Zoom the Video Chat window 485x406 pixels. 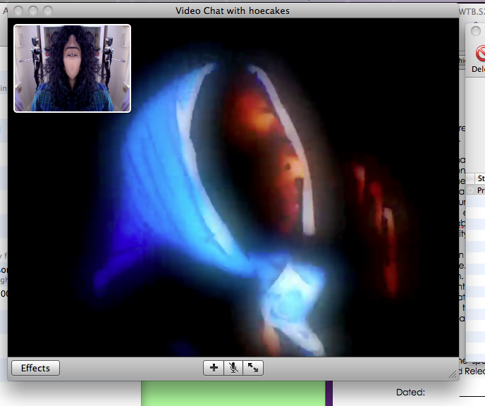point(47,11)
